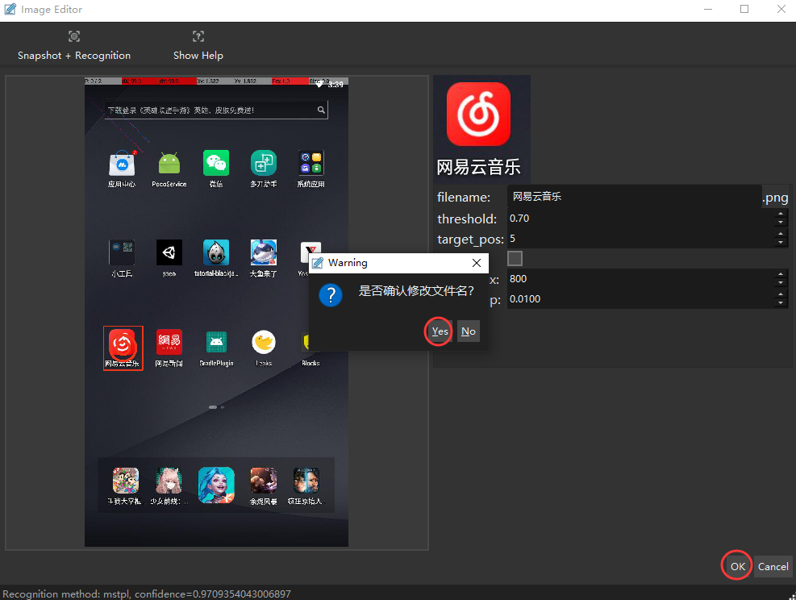Viewport: 796px width, 600px height.
Task: Select the GradlePlugin Android icon
Action: [x=216, y=342]
